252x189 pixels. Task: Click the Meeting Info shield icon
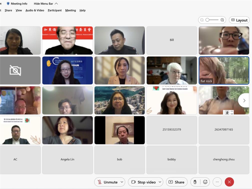[8, 3]
